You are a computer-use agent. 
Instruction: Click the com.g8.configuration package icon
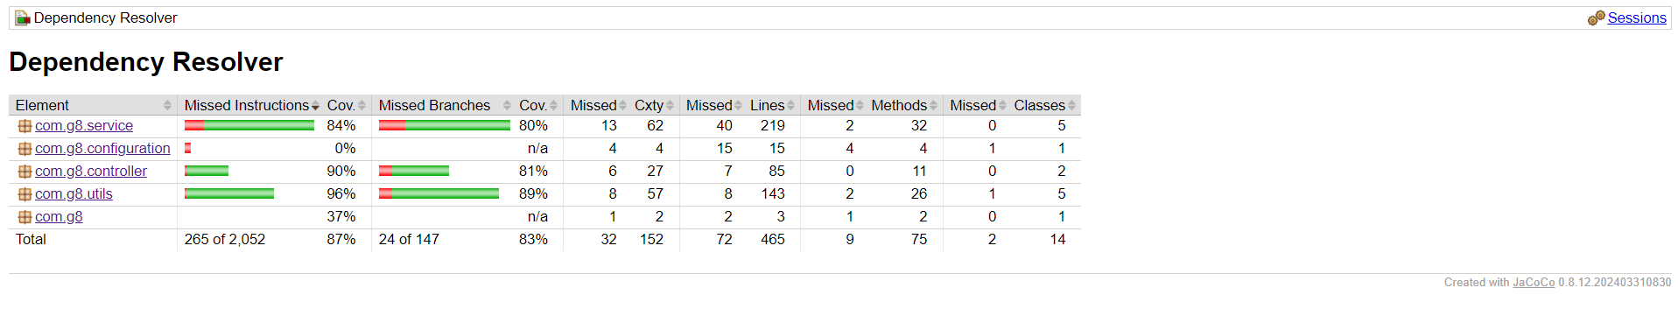[x=25, y=149]
